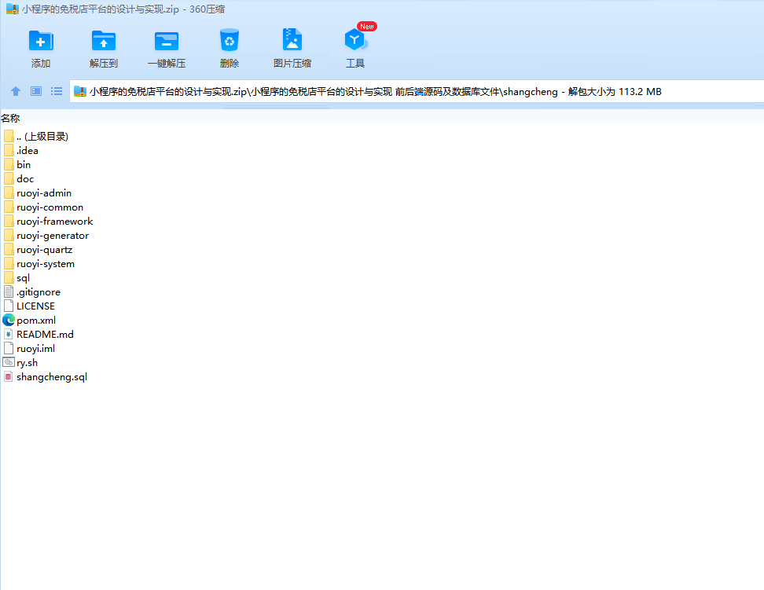
Task: Click the archive path address bar
Action: [417, 92]
